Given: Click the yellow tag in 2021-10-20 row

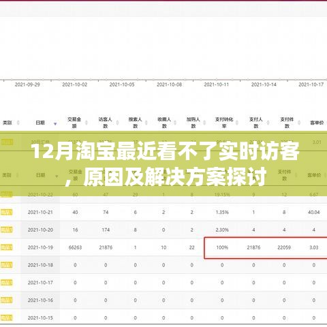Looking at the screenshot, I should point(7,230).
